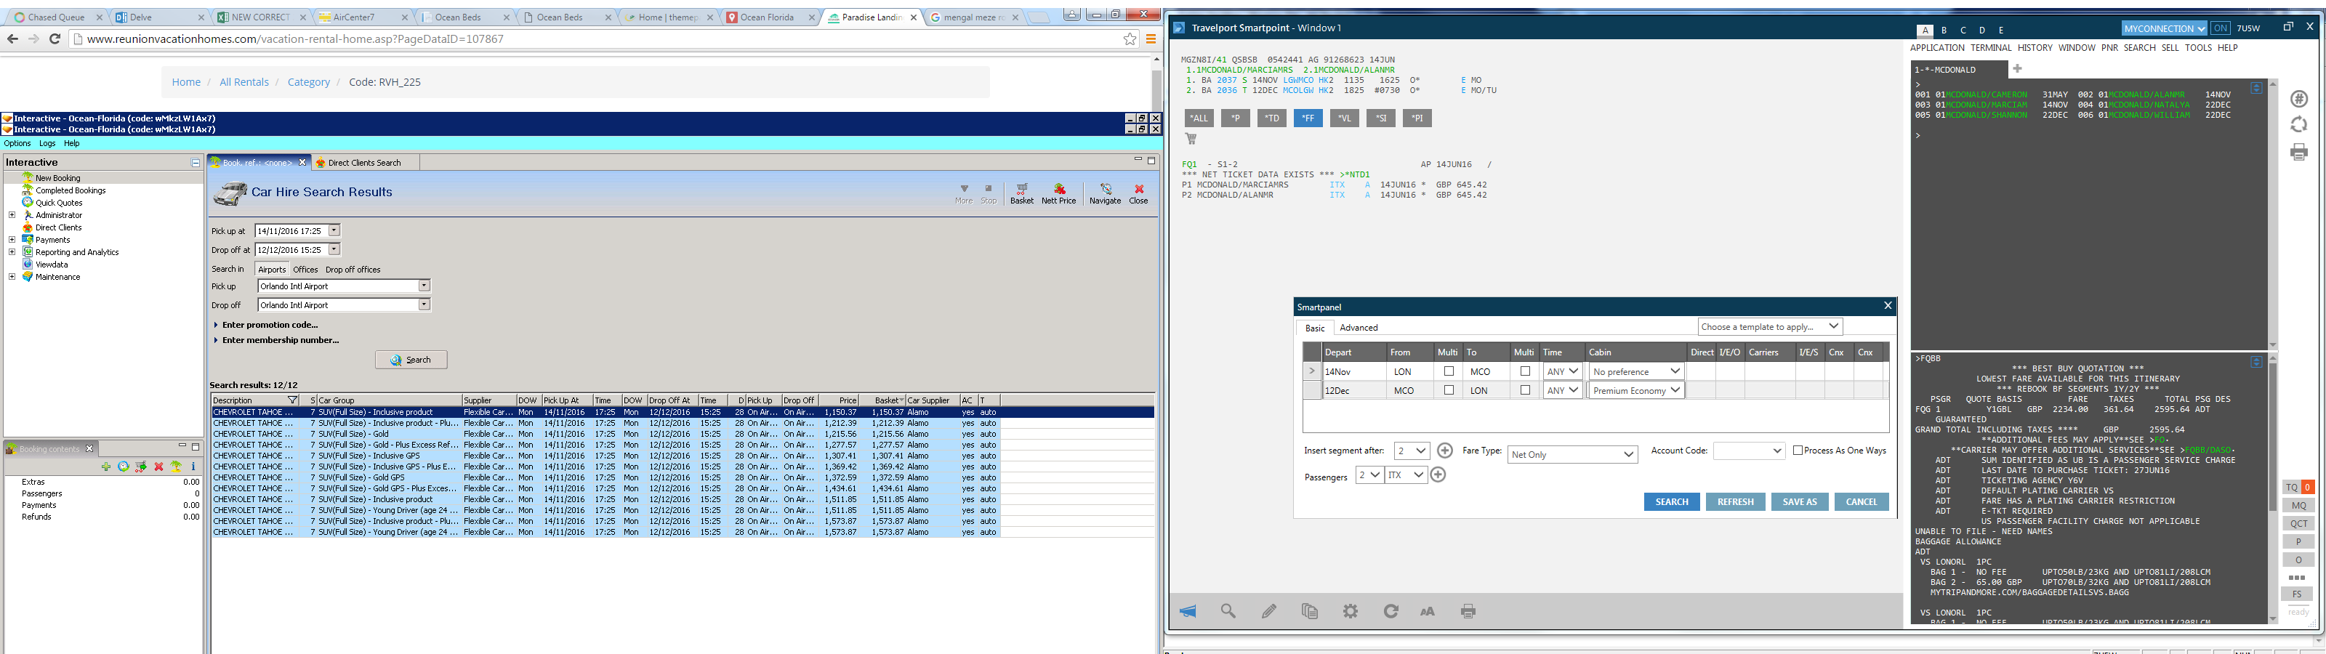Switch to the Advanced tab in Smartpanel
The image size is (2326, 654).
[1358, 328]
